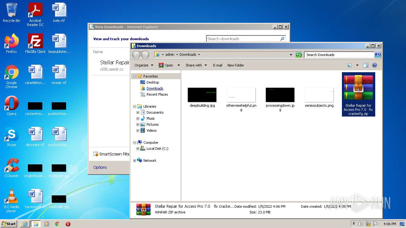This screenshot has width=406, height=228.
Task: Launch Skype from desktop
Action: (x=11, y=137)
